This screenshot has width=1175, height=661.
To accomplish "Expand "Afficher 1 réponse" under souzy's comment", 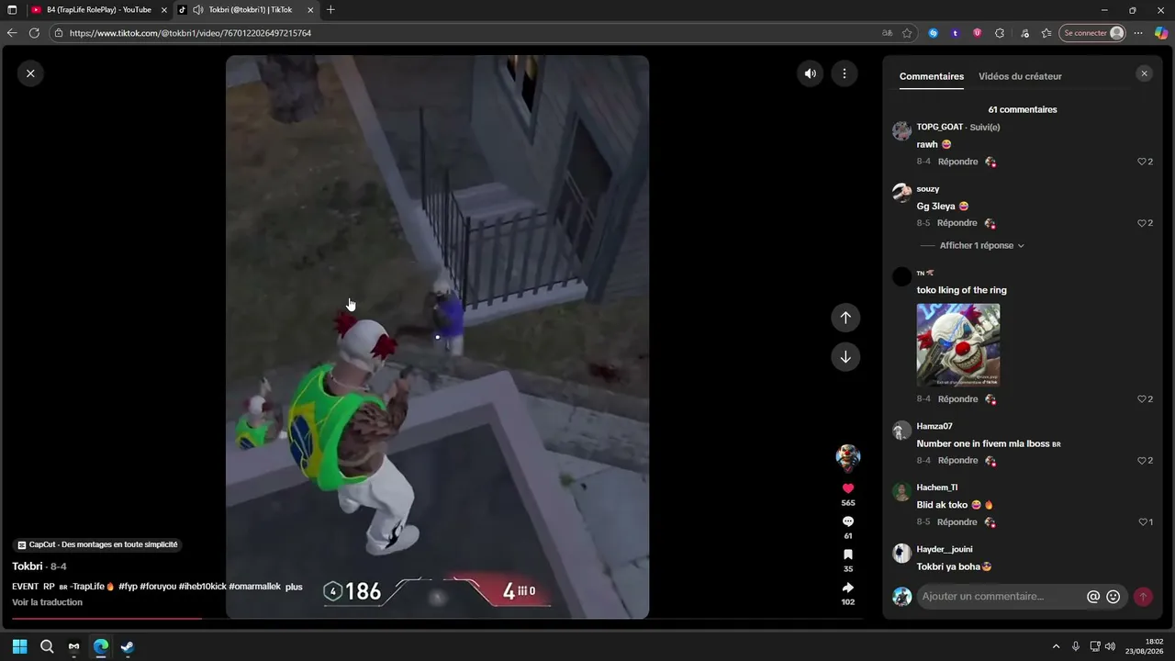I will [981, 246].
